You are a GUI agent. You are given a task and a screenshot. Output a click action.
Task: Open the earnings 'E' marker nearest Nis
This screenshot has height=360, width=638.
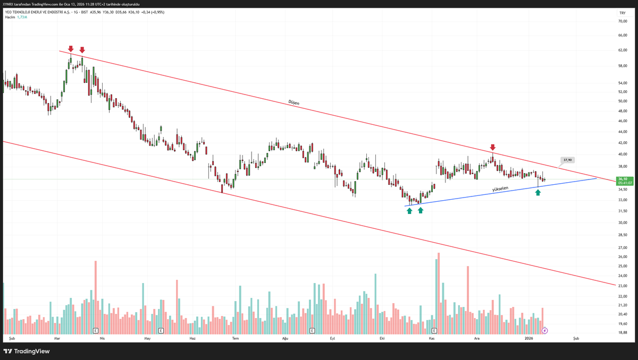pos(95,330)
